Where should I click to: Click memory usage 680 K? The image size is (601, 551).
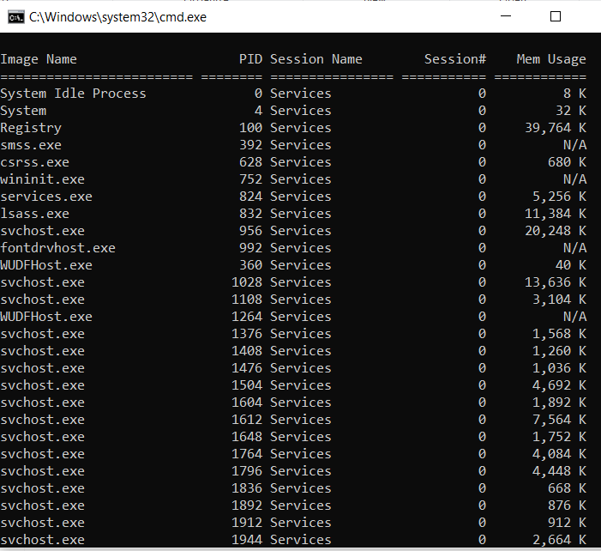[x=567, y=162]
